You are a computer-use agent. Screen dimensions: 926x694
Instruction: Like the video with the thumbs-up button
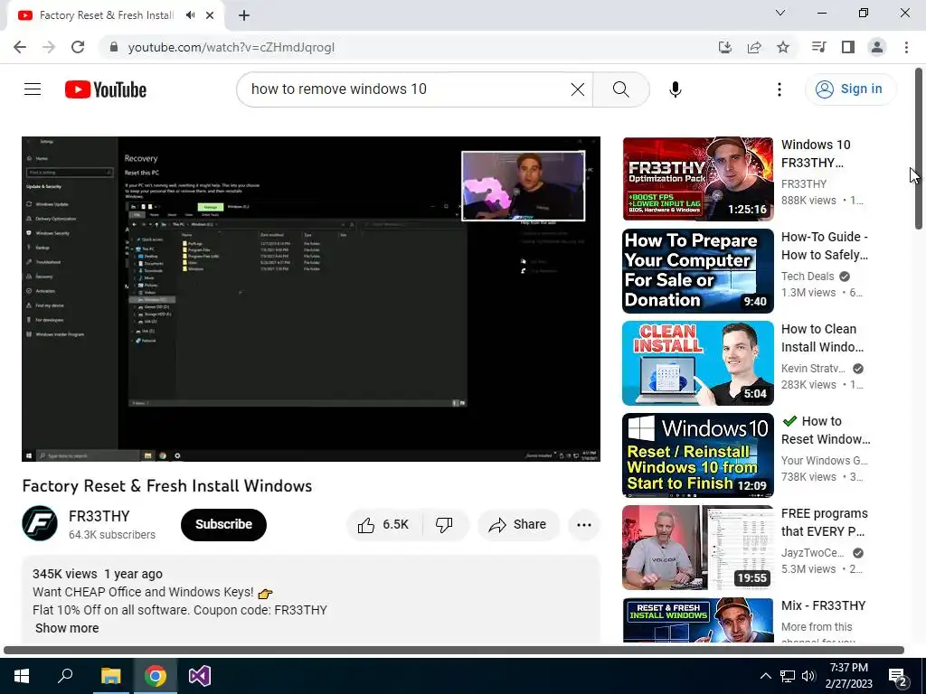383,525
